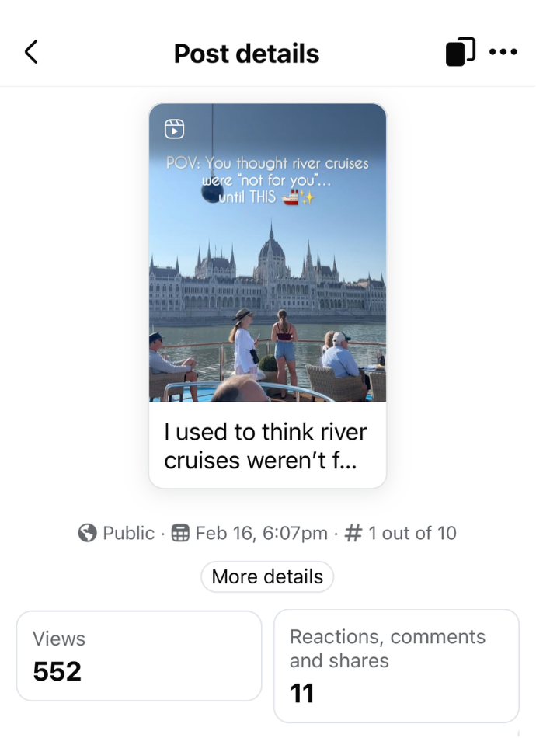Tap the 'Feb 16, 6:07pm' timestamp

[261, 533]
